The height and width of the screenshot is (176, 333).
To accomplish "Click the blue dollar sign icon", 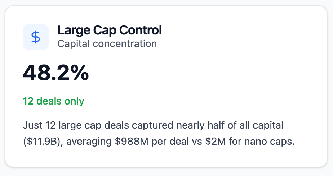I will point(35,37).
